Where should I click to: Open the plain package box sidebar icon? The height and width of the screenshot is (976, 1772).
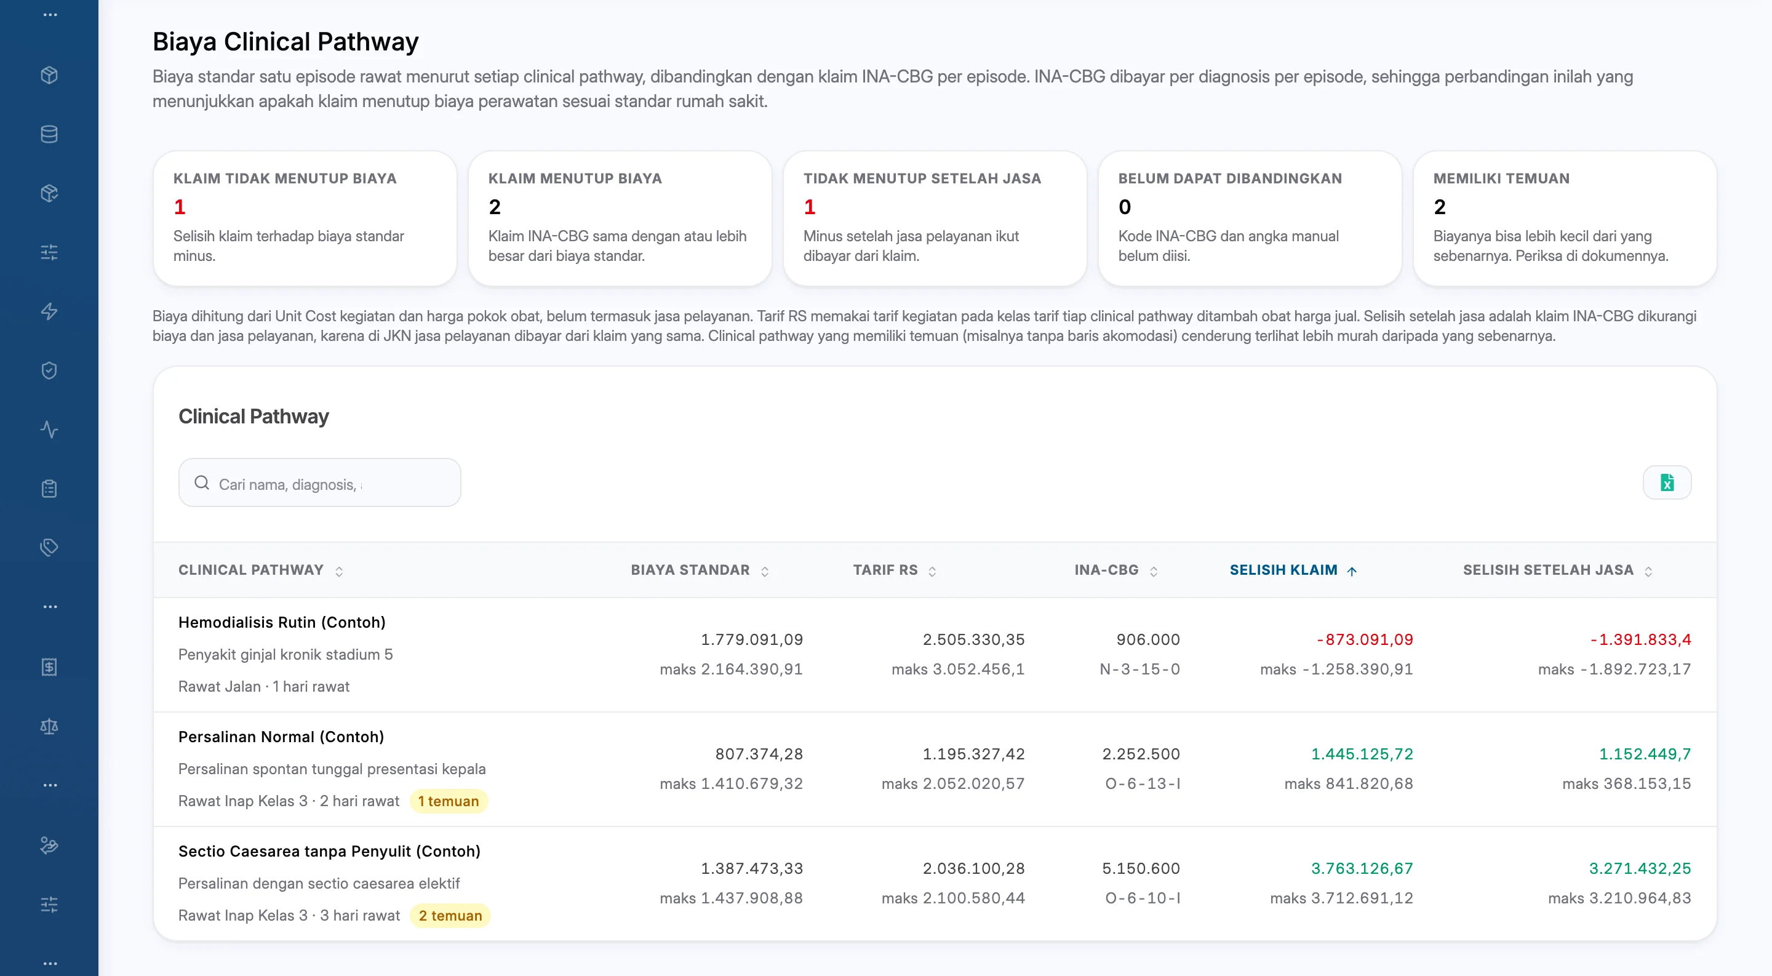(x=49, y=75)
